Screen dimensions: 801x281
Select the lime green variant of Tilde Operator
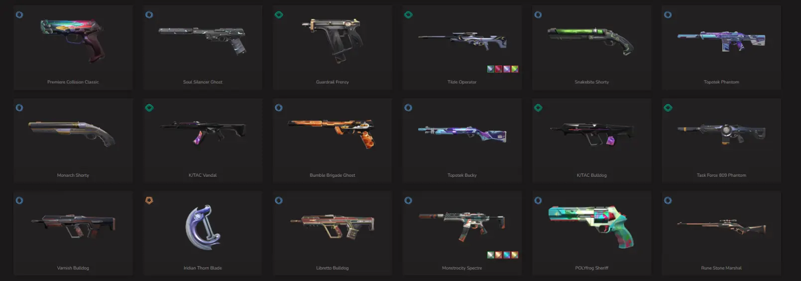point(515,69)
